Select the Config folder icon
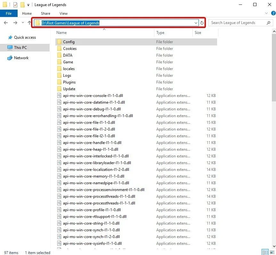Viewport: 276px width, 255px height. [x=59, y=42]
